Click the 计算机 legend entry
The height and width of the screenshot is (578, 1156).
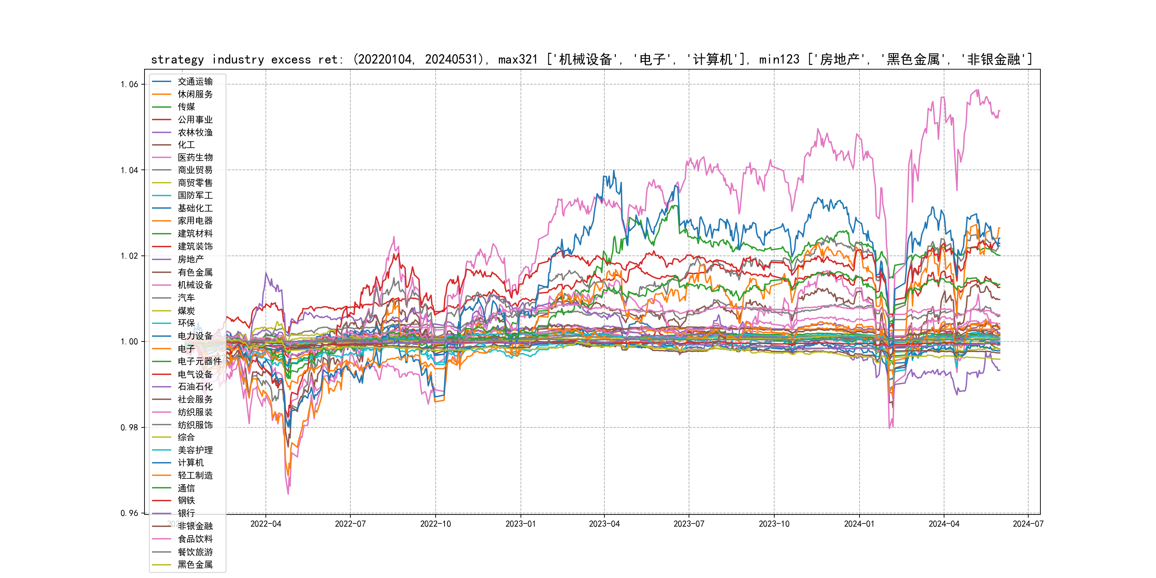click(190, 463)
